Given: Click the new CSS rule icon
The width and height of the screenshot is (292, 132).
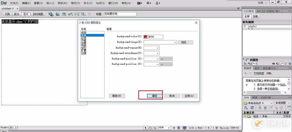Looking at the screenshot, I should [x=277, y=64].
